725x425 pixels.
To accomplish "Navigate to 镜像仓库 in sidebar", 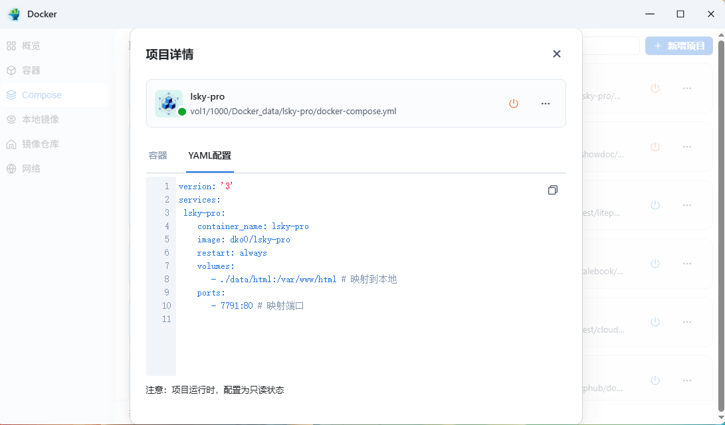I will 40,144.
